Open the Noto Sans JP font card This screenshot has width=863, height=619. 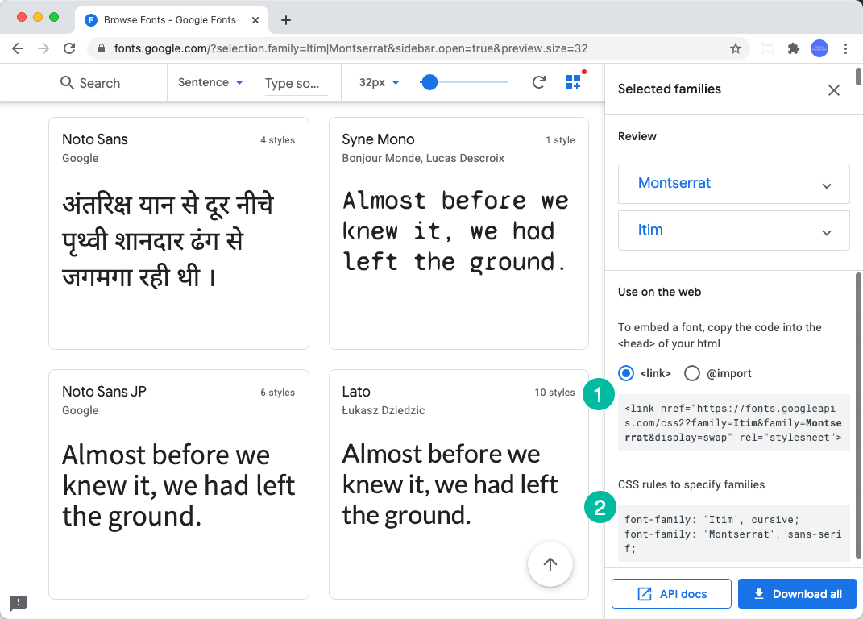(179, 484)
